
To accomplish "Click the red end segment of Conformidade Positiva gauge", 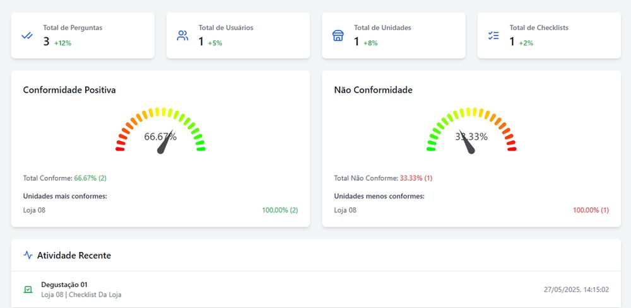I will coord(120,149).
